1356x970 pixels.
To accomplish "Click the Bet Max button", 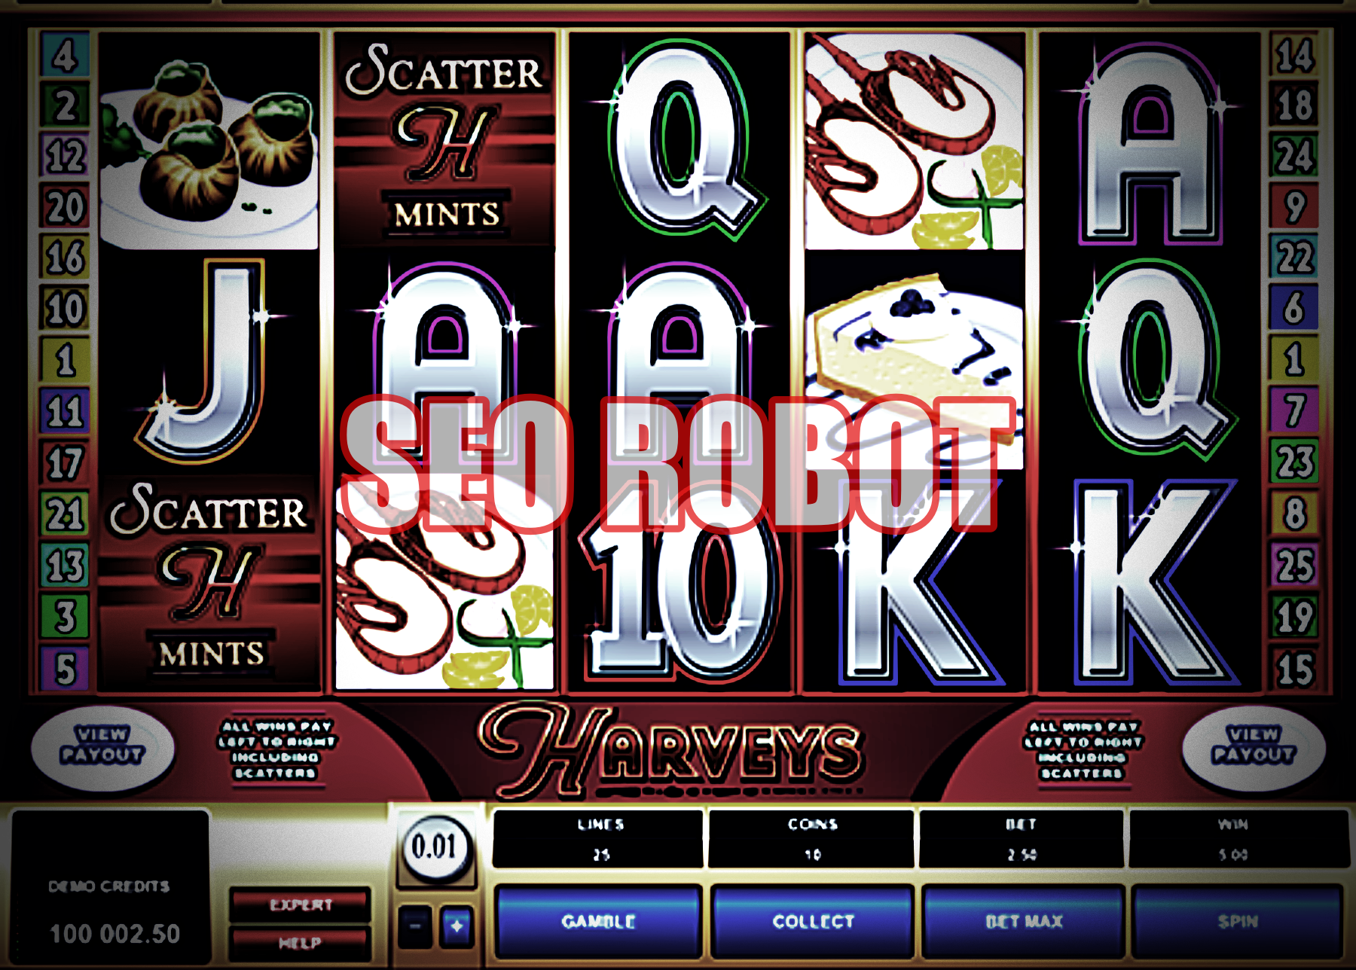I will pos(1024,922).
